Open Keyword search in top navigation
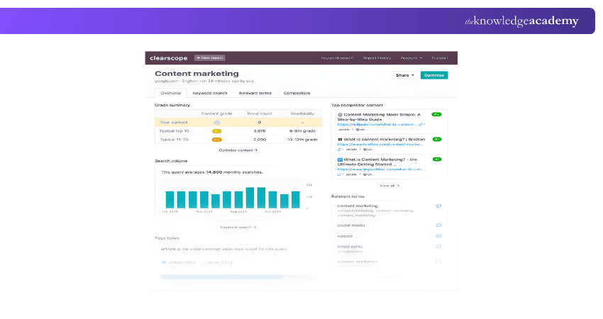The width and height of the screenshot is (603, 319). pyautogui.click(x=337, y=58)
